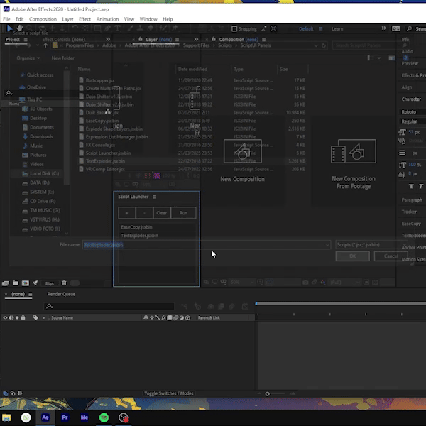This screenshot has height=426, width=426.
Task: Toggle the solo dot column header
Action: (17, 317)
